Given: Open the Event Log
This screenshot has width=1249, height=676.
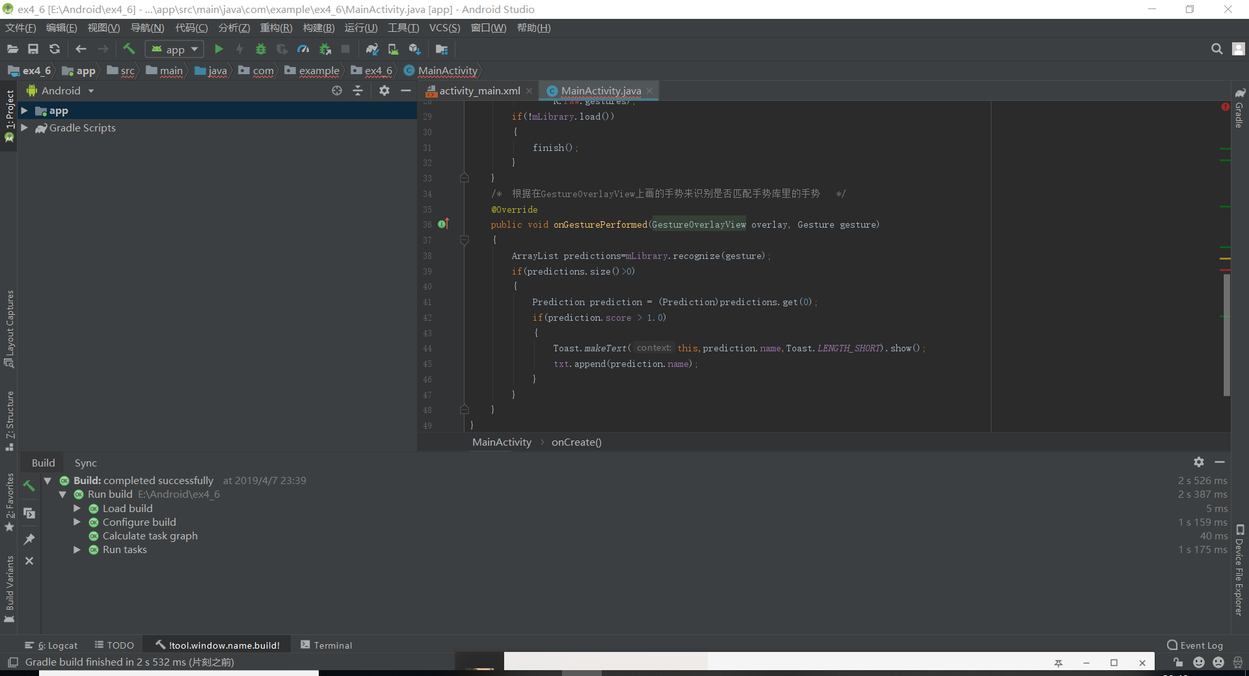Looking at the screenshot, I should 1195,645.
